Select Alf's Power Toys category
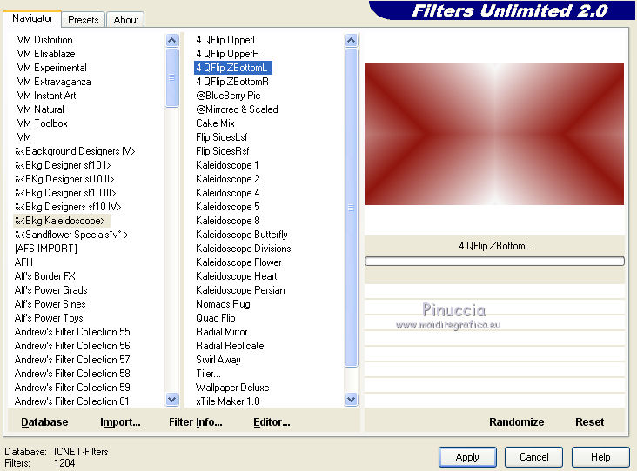The image size is (637, 471). [x=49, y=318]
